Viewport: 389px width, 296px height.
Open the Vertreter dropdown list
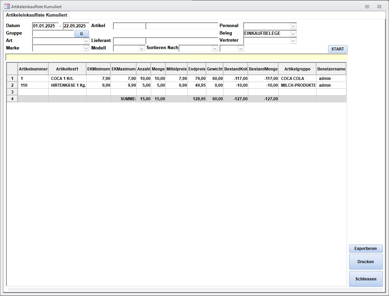pos(293,41)
